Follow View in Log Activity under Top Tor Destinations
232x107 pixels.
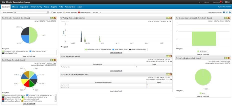pyautogui.click(x=116, y=71)
